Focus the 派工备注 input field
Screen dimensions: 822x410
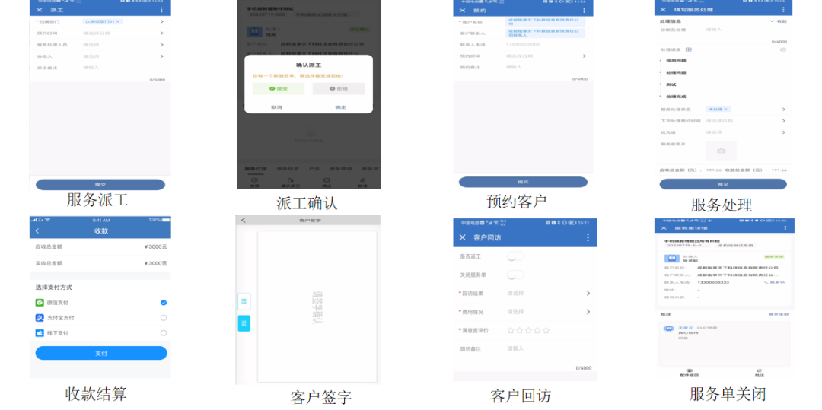tap(124, 68)
